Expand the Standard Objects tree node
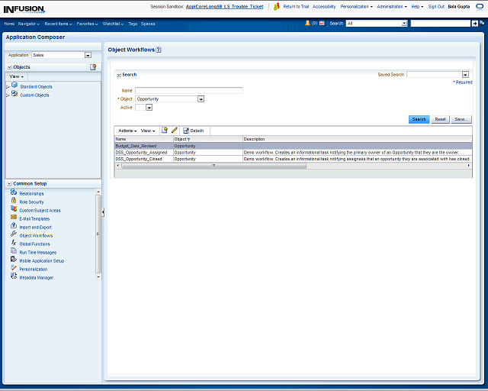Screen dimensions: 488x391 tap(8, 87)
